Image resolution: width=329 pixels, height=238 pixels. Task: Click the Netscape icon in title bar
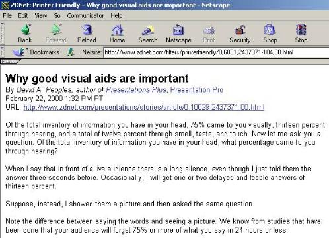pos(5,5)
